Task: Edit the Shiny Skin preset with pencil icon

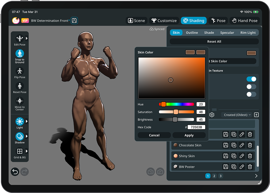Action: 242,156
